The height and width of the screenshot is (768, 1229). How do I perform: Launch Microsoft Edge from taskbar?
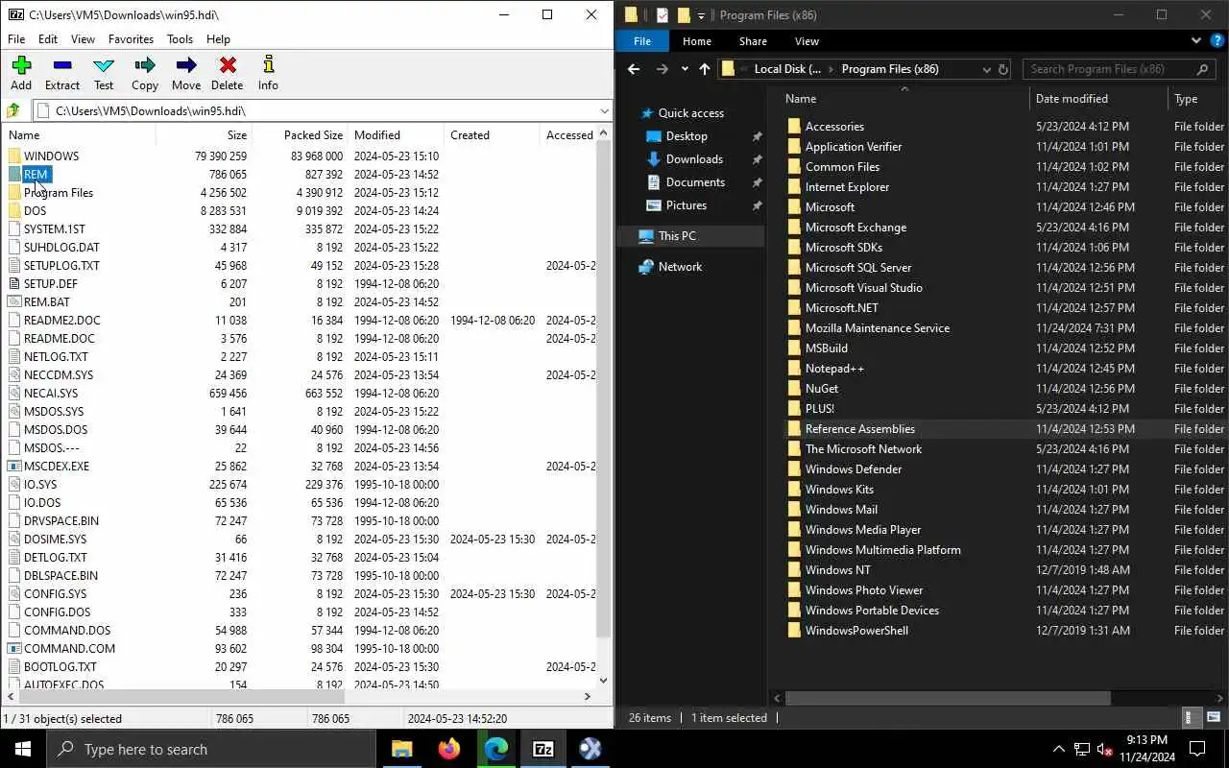(x=495, y=749)
